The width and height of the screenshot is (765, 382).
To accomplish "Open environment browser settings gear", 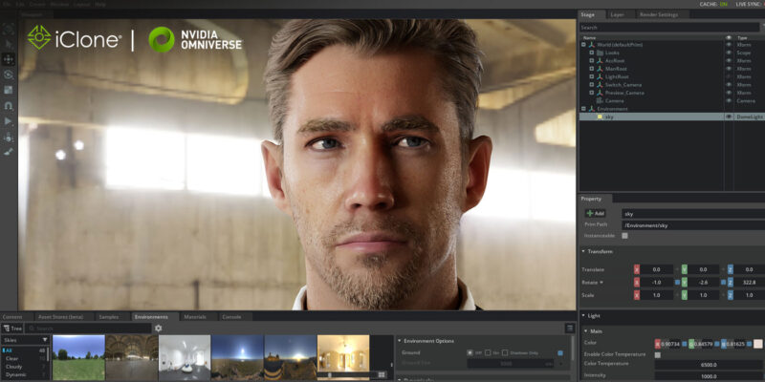I will point(159,328).
